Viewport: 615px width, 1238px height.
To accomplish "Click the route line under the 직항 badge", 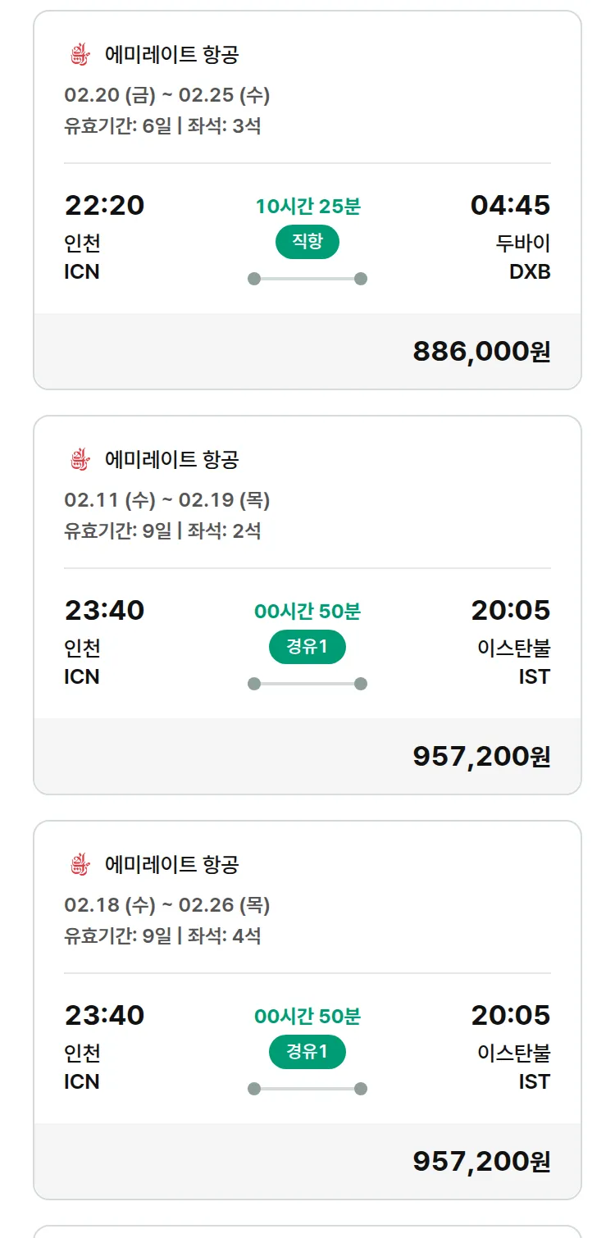I will click(x=307, y=279).
